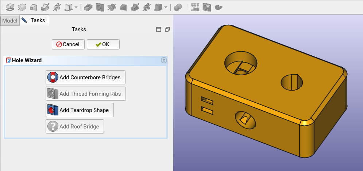Open the additive primitives dropdown arrow
The height and width of the screenshot is (171, 363).
click(x=76, y=7)
